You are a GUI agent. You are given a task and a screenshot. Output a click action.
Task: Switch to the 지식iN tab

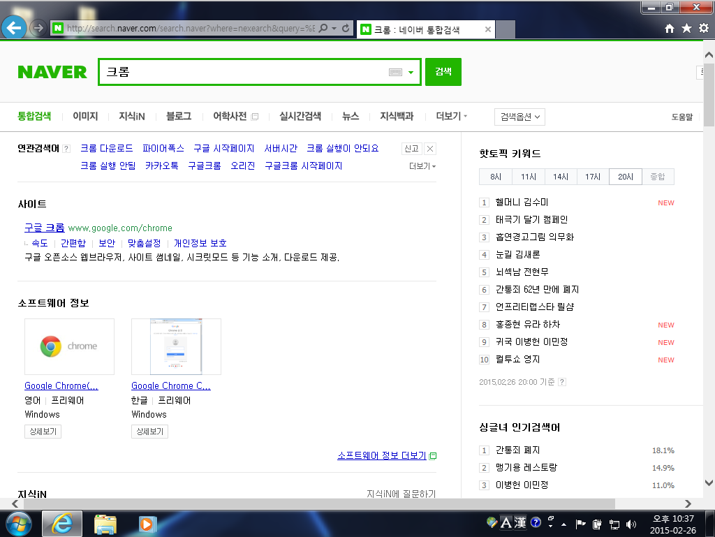click(132, 116)
